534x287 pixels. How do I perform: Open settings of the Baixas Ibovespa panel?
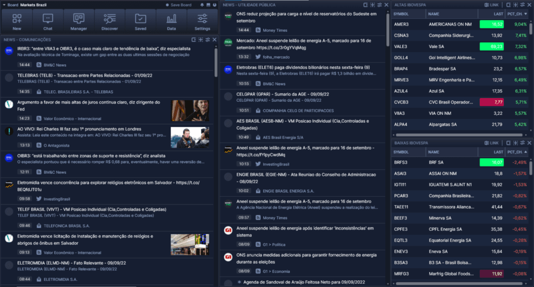523,143
